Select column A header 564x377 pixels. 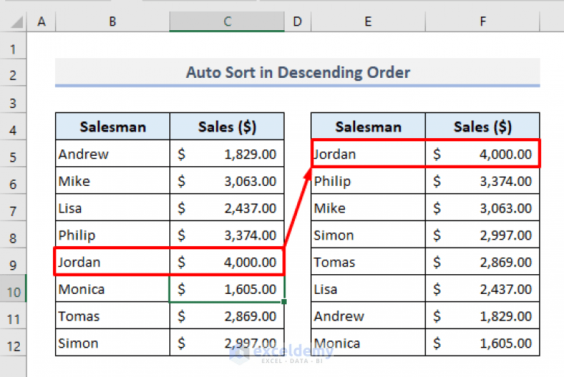coord(41,21)
